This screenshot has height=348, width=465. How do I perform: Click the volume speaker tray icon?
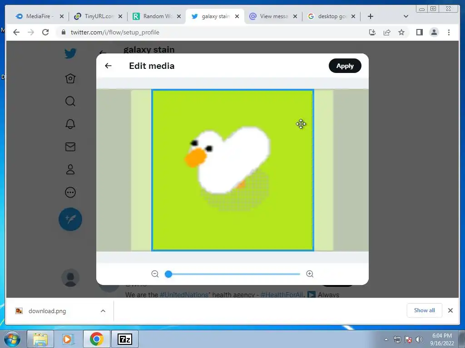tap(419, 339)
